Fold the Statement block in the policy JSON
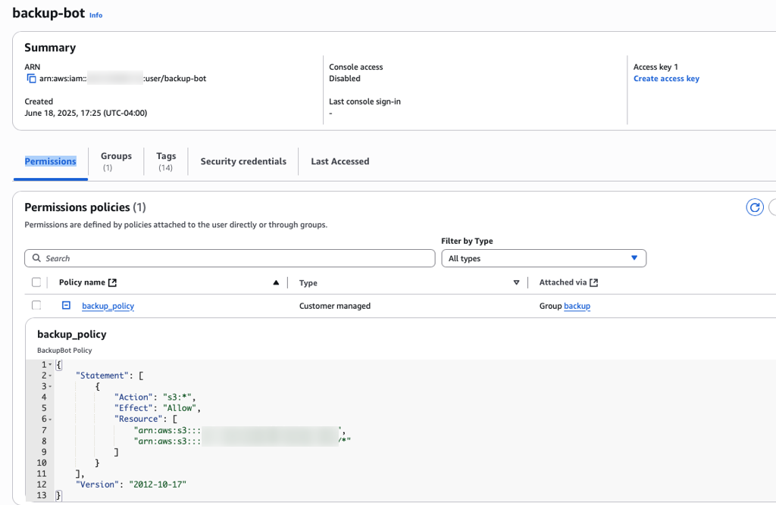Viewport: 776px width, 505px height. (x=49, y=375)
